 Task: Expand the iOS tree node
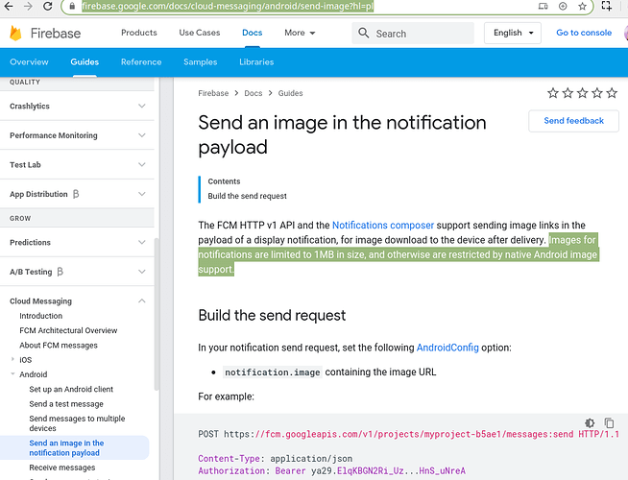[x=12, y=359]
